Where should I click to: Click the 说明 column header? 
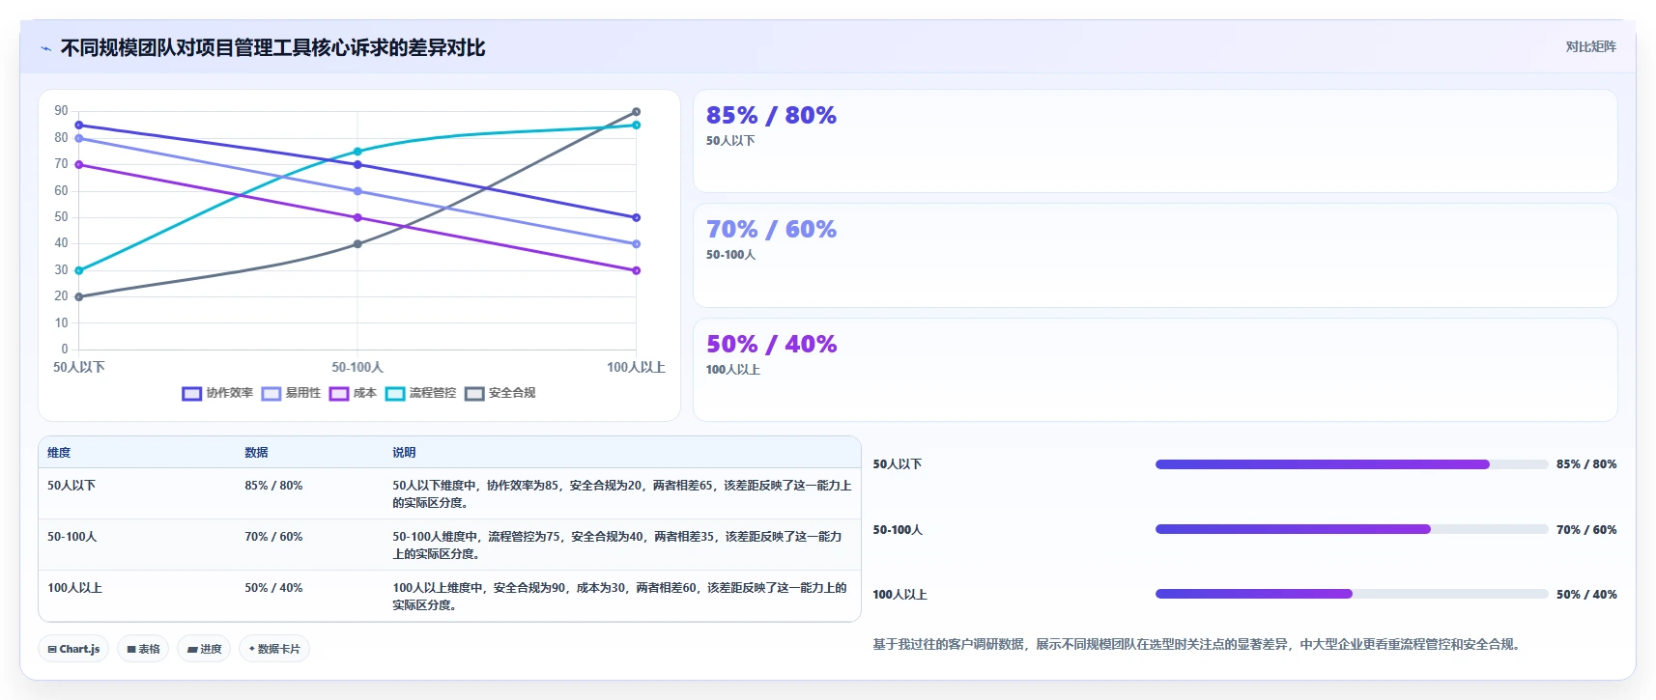click(x=404, y=453)
